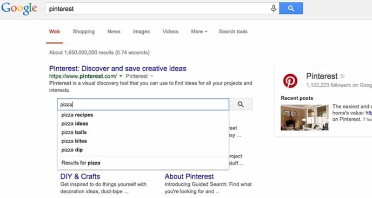Expand the More search options dropdown
Screen dimensions: 372x198
199,32
